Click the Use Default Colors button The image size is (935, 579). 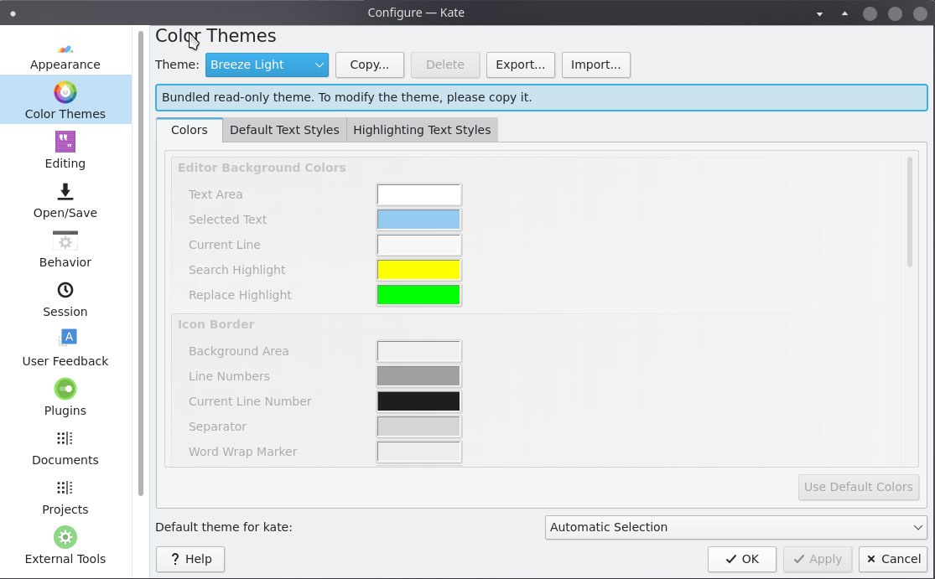(x=858, y=487)
